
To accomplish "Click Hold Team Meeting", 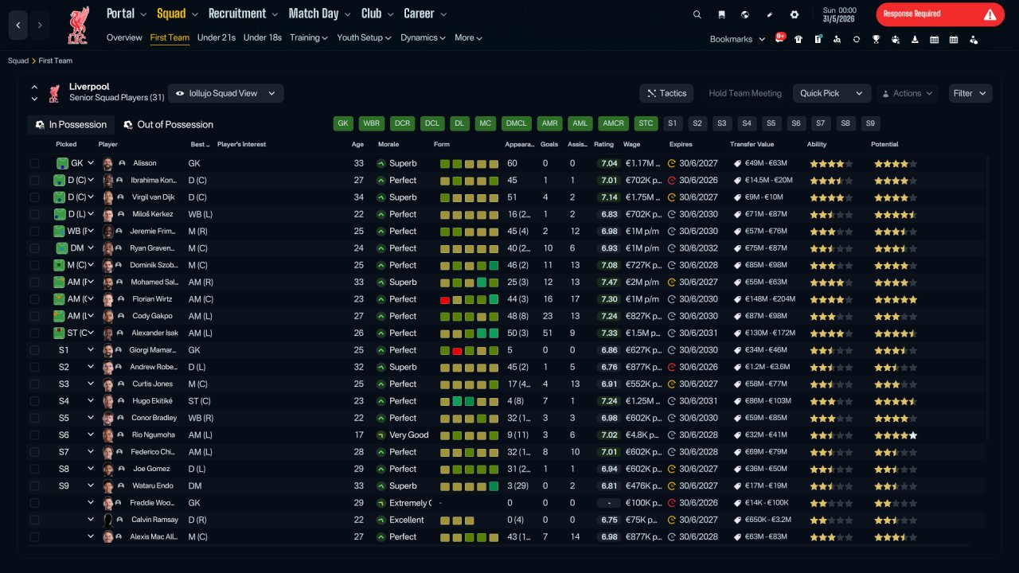I will tap(745, 93).
